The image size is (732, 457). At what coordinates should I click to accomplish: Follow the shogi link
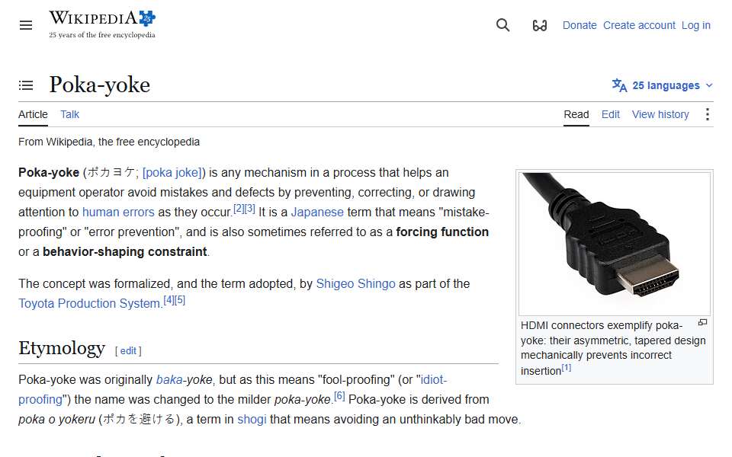coord(252,419)
